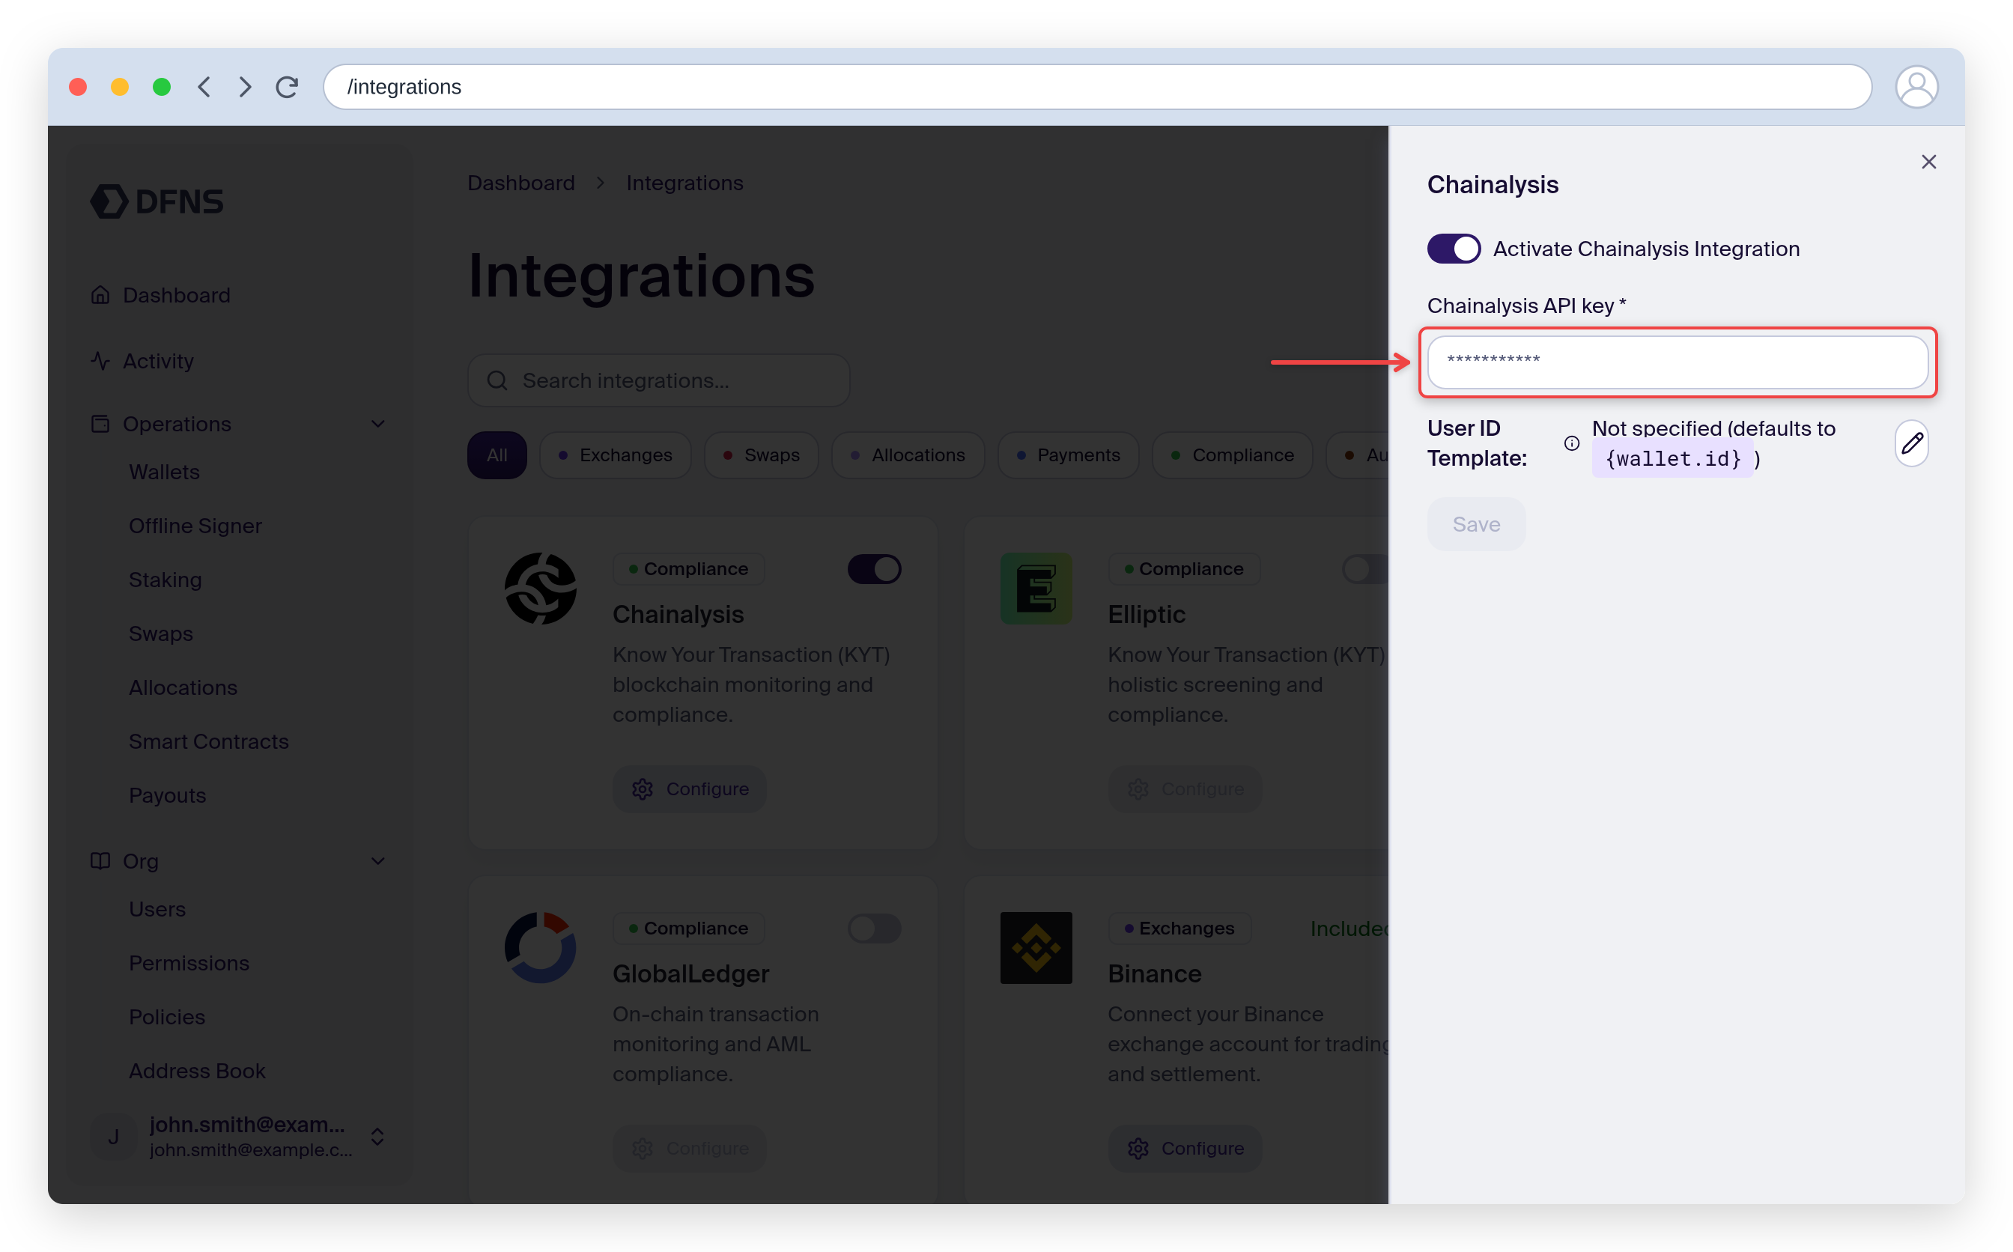Click Configure on the Chainalysis card
The height and width of the screenshot is (1252, 2013).
pyautogui.click(x=690, y=789)
